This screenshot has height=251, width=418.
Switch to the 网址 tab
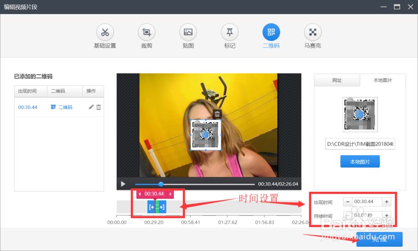pyautogui.click(x=337, y=80)
